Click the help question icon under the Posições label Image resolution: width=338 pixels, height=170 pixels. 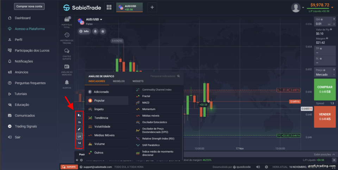coord(77,160)
